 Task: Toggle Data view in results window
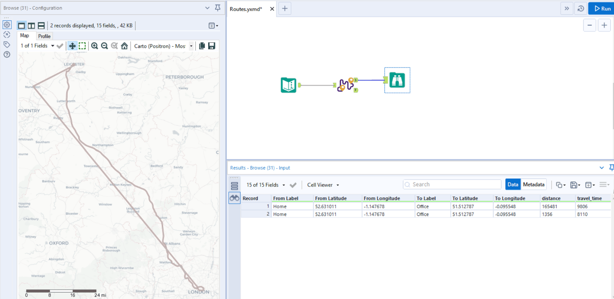tap(513, 184)
